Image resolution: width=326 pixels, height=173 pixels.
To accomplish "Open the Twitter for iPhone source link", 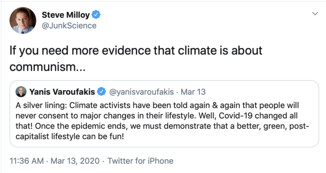I will coord(140,161).
